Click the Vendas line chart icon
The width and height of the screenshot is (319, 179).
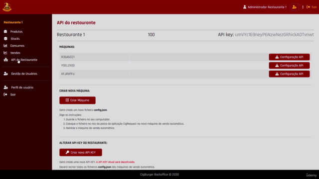[x=5, y=53]
